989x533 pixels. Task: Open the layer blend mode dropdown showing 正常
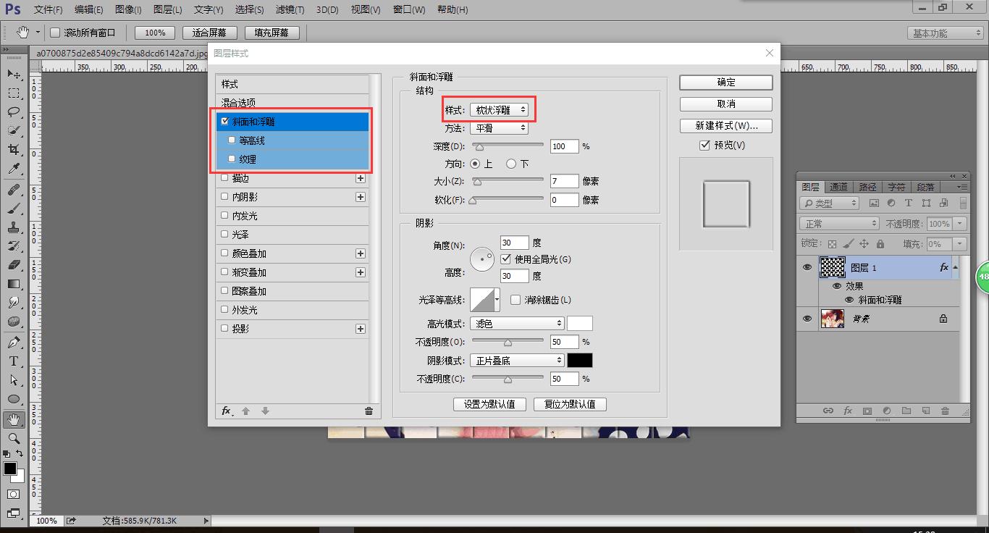[x=838, y=223]
